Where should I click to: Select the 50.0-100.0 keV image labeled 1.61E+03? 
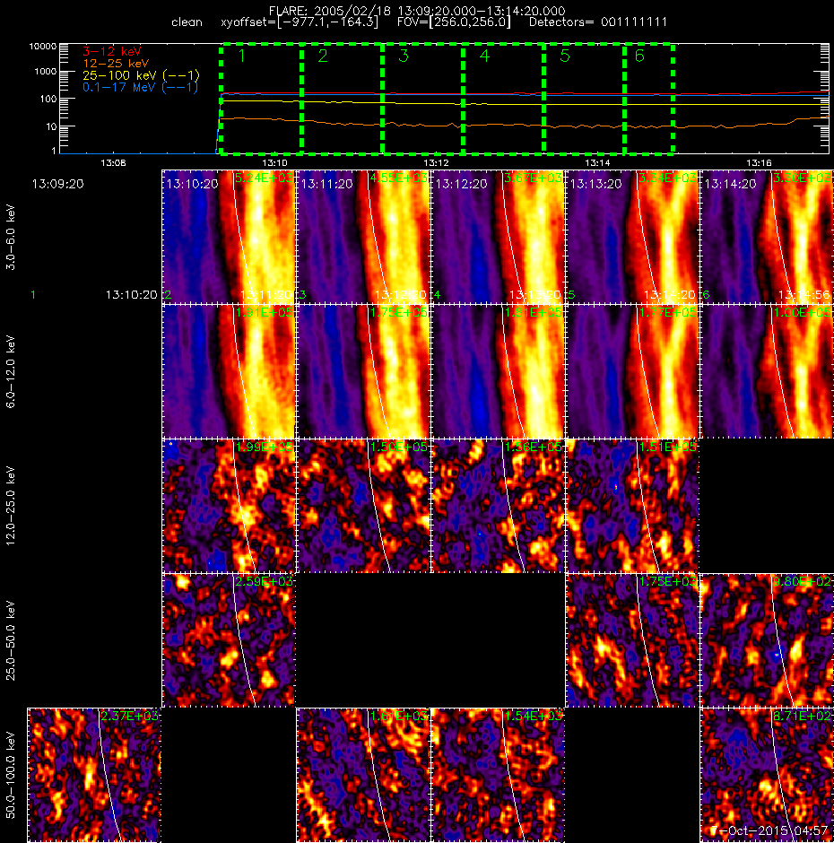(x=363, y=775)
